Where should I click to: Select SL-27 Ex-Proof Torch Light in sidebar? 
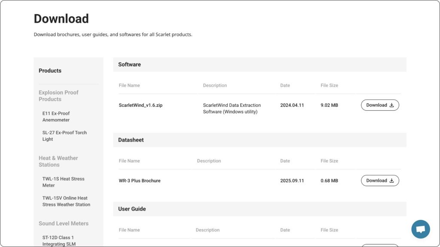pos(64,136)
